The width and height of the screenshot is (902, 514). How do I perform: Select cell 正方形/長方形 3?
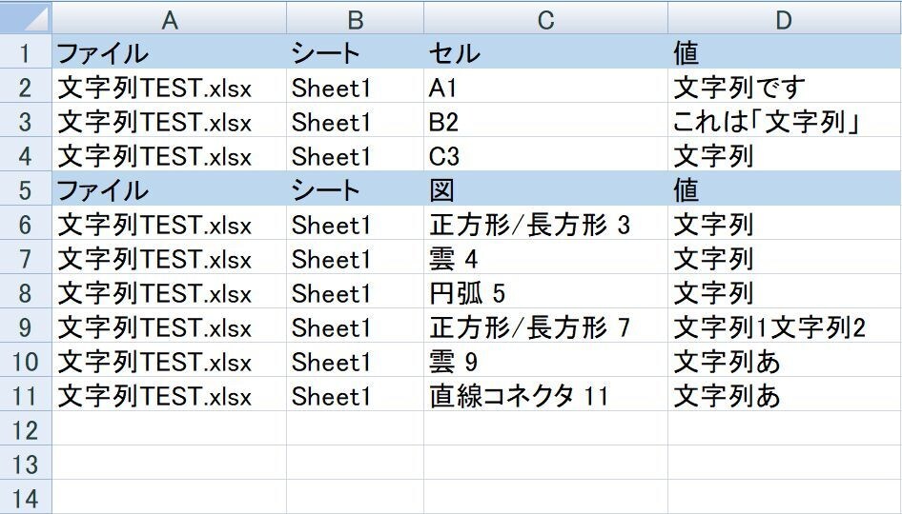pyautogui.click(x=546, y=224)
